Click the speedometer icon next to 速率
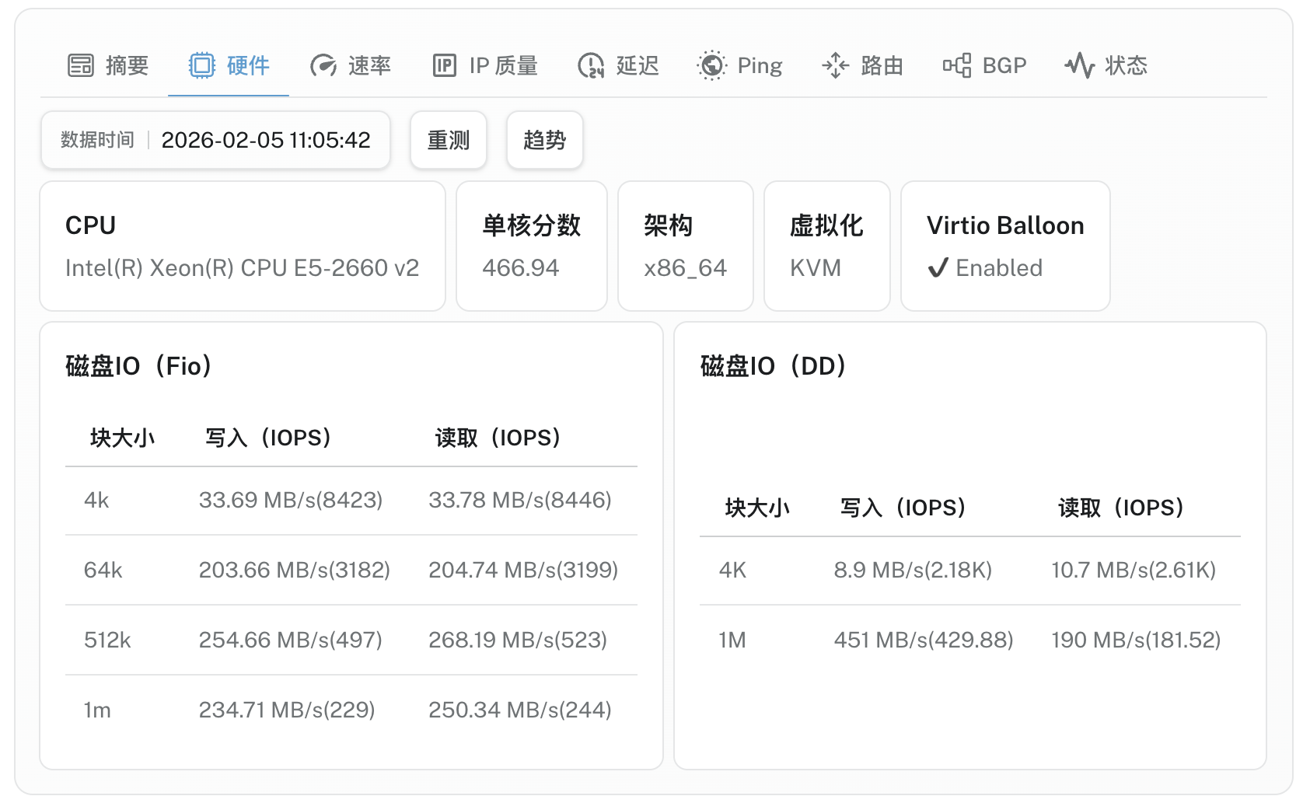 [323, 65]
